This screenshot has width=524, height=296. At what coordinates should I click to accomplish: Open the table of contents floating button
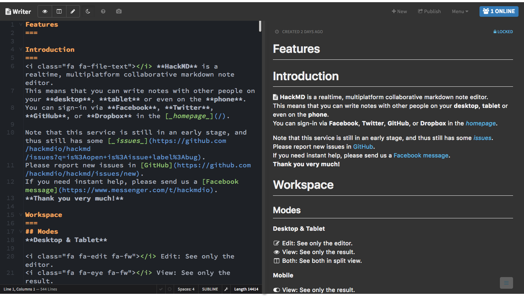(506, 283)
